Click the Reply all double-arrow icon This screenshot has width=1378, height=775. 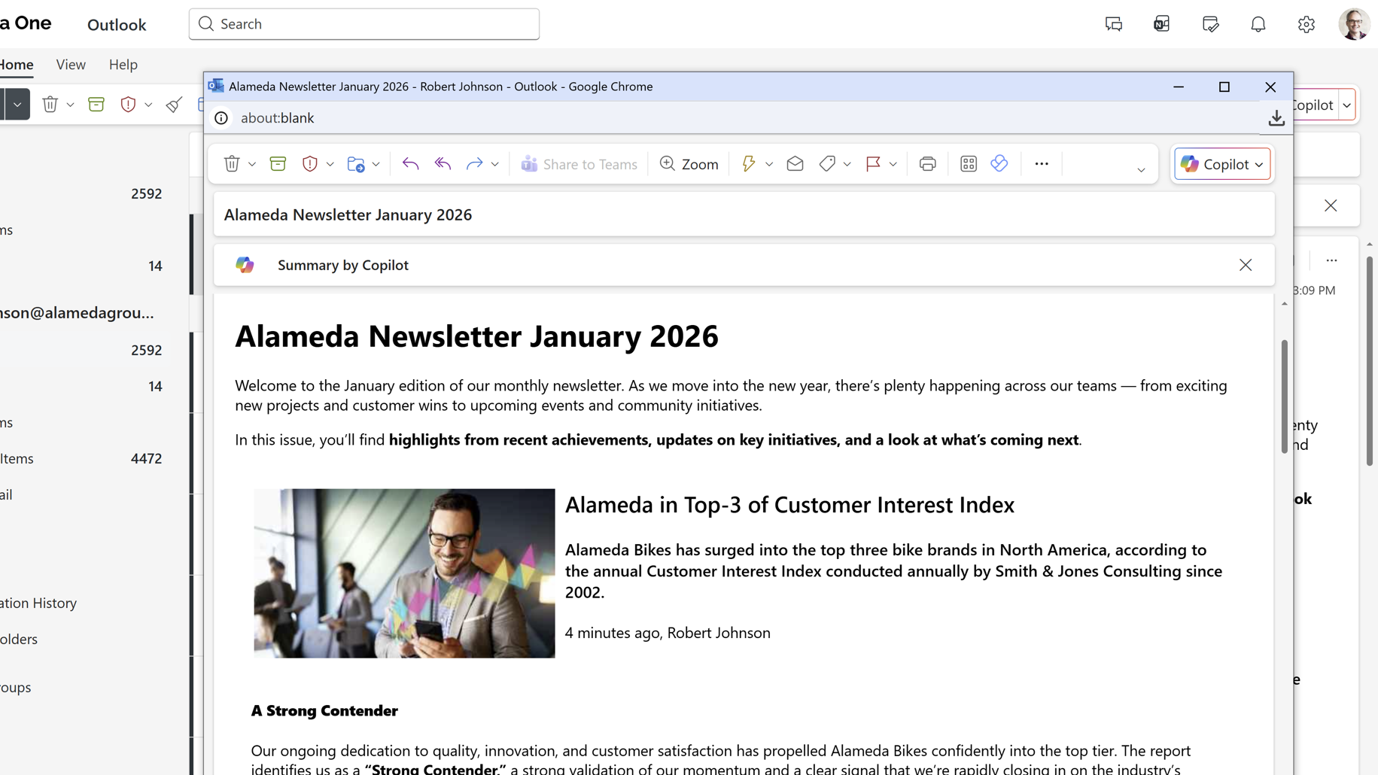pyautogui.click(x=443, y=163)
